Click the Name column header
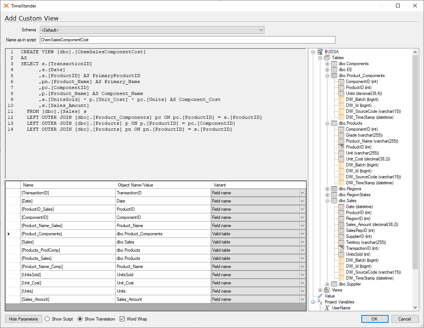Viewport: 424px width, 328px height. [68, 185]
